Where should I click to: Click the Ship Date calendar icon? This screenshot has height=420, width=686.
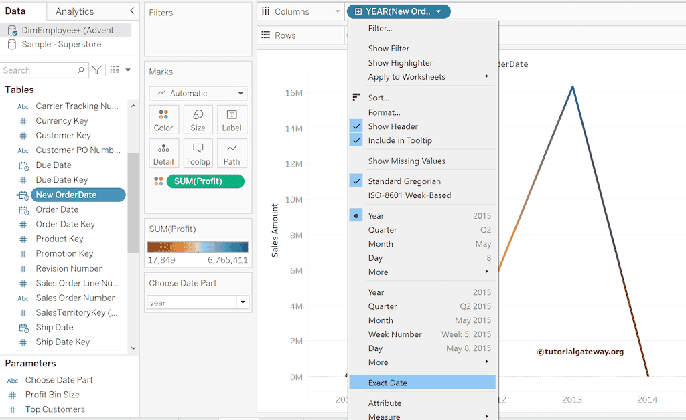click(x=23, y=328)
